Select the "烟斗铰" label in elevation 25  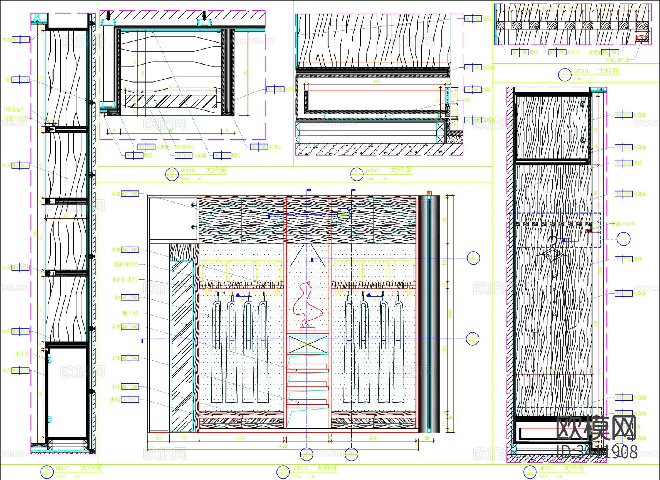pyautogui.click(x=130, y=313)
